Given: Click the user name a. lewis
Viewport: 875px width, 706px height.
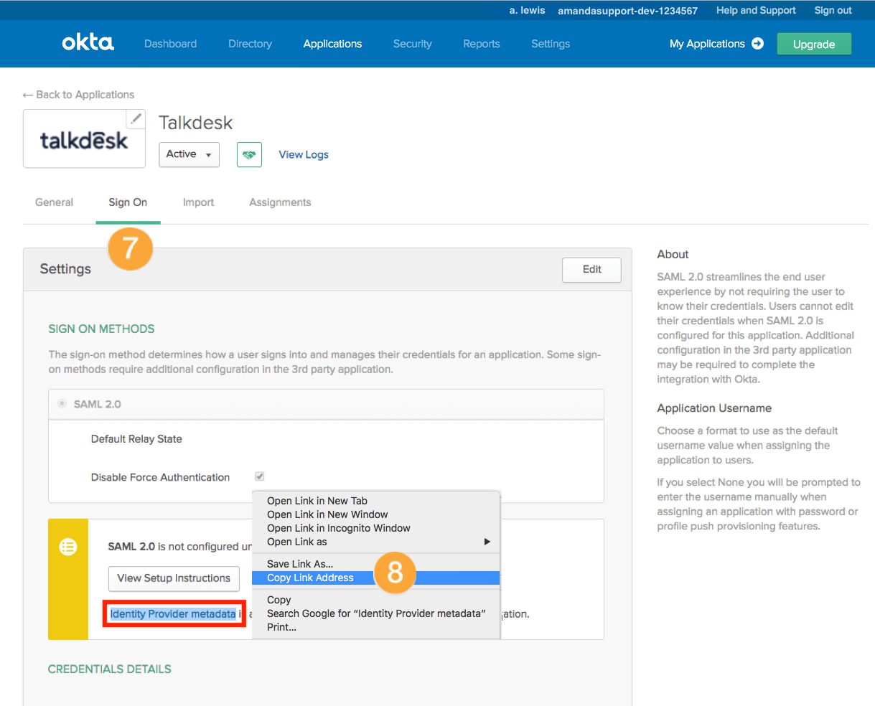Looking at the screenshot, I should pyautogui.click(x=527, y=10).
